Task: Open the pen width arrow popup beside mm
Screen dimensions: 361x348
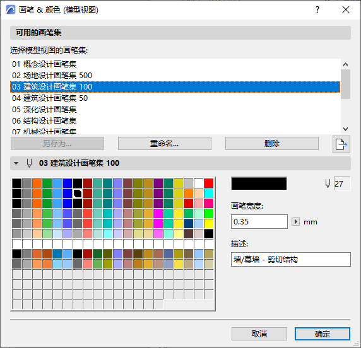Action: pyautogui.click(x=295, y=222)
